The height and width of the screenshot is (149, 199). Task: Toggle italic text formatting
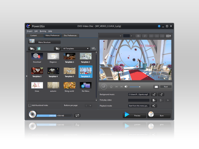point(145,36)
